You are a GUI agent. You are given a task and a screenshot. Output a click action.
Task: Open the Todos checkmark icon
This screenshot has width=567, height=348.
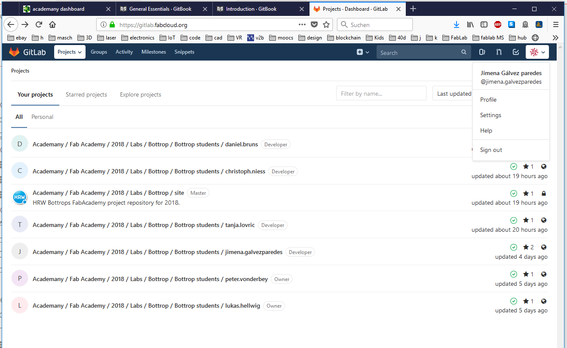516,52
